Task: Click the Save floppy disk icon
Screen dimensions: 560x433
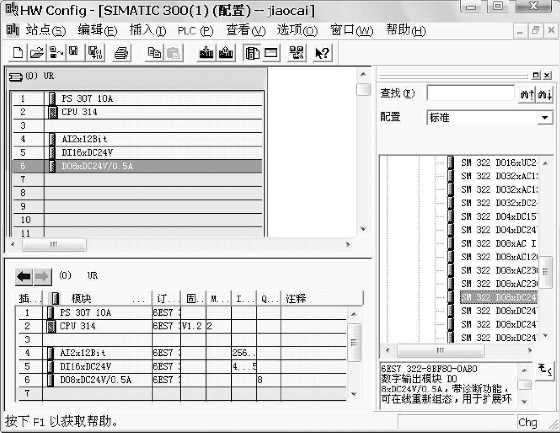Action: point(74,52)
